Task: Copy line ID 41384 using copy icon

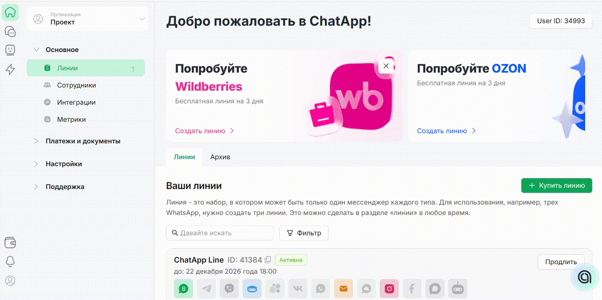Action: [268, 260]
